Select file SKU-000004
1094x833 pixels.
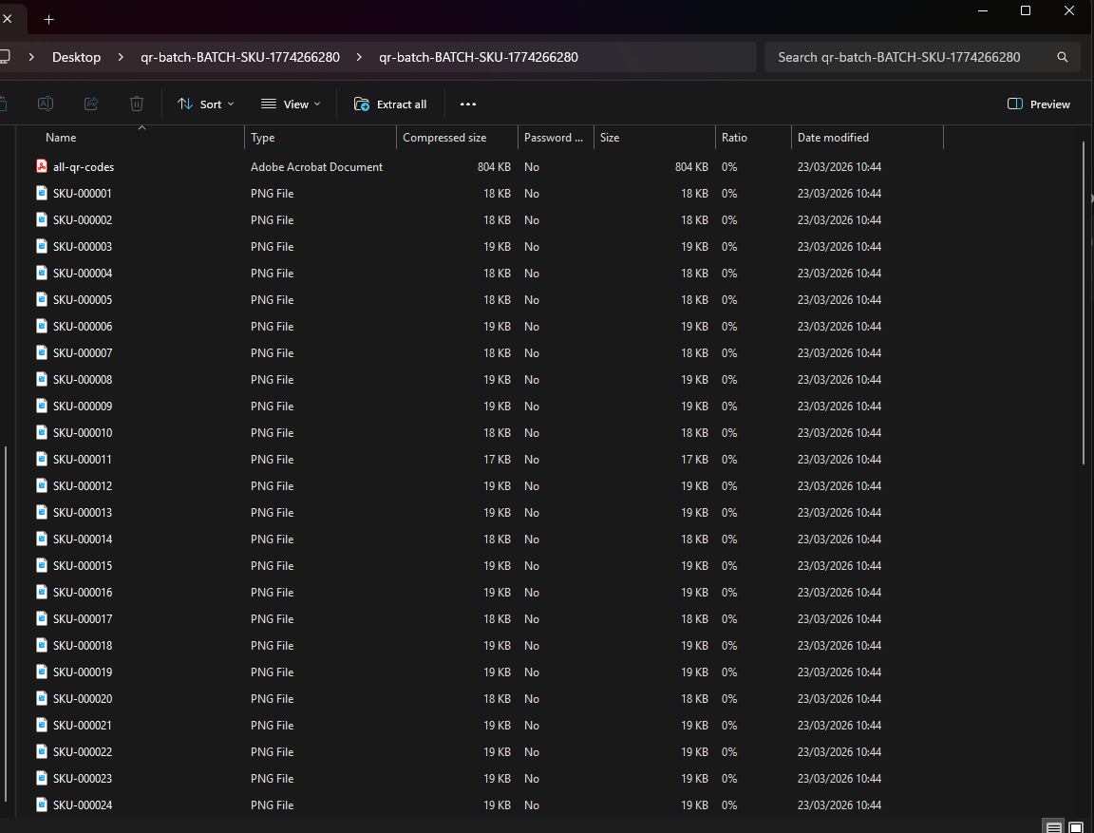tap(83, 273)
